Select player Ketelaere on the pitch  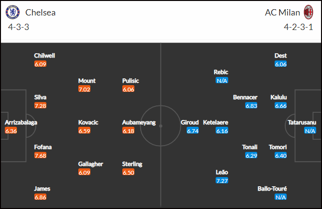pyautogui.click(x=216, y=122)
